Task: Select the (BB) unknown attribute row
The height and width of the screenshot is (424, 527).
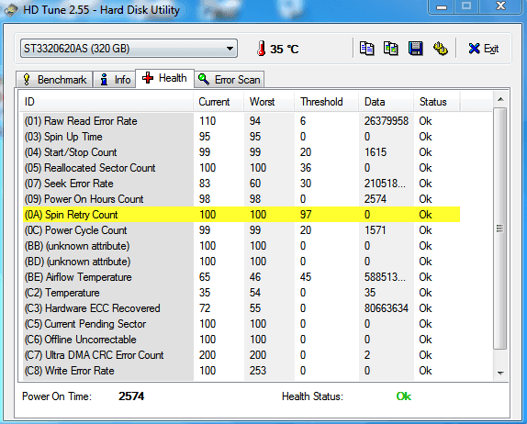Action: [x=241, y=246]
